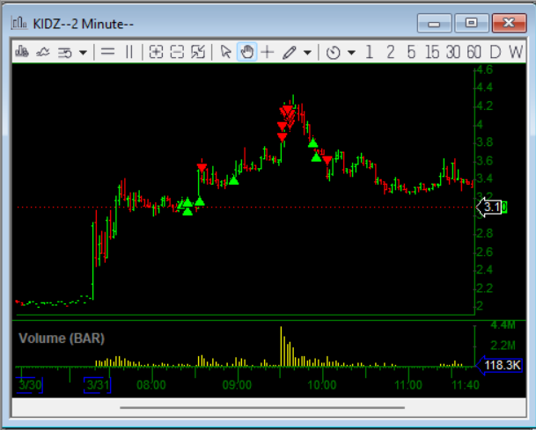Minimize the KIDZ chart window
Viewport: 536px width, 430px height.
434,23
